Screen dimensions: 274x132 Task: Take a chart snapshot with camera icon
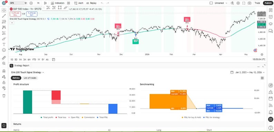coord(249,3)
